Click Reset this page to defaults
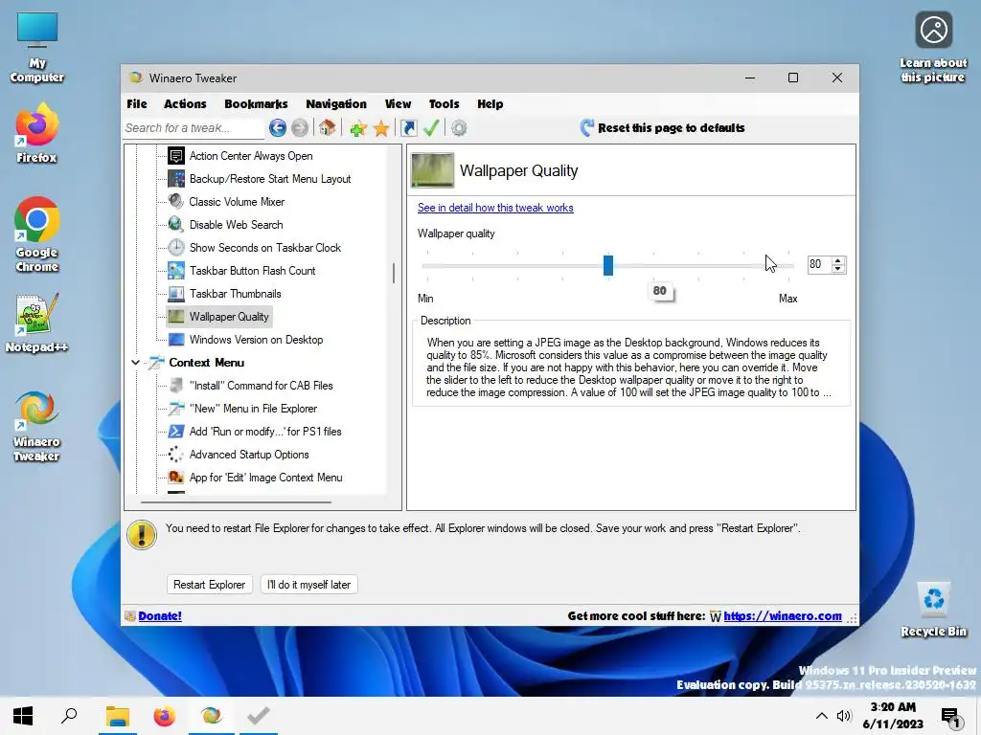The height and width of the screenshot is (735, 981). [x=662, y=128]
